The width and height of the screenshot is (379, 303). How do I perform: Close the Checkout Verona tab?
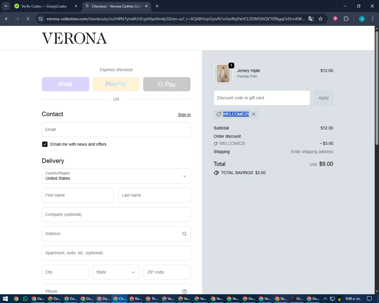[146, 6]
